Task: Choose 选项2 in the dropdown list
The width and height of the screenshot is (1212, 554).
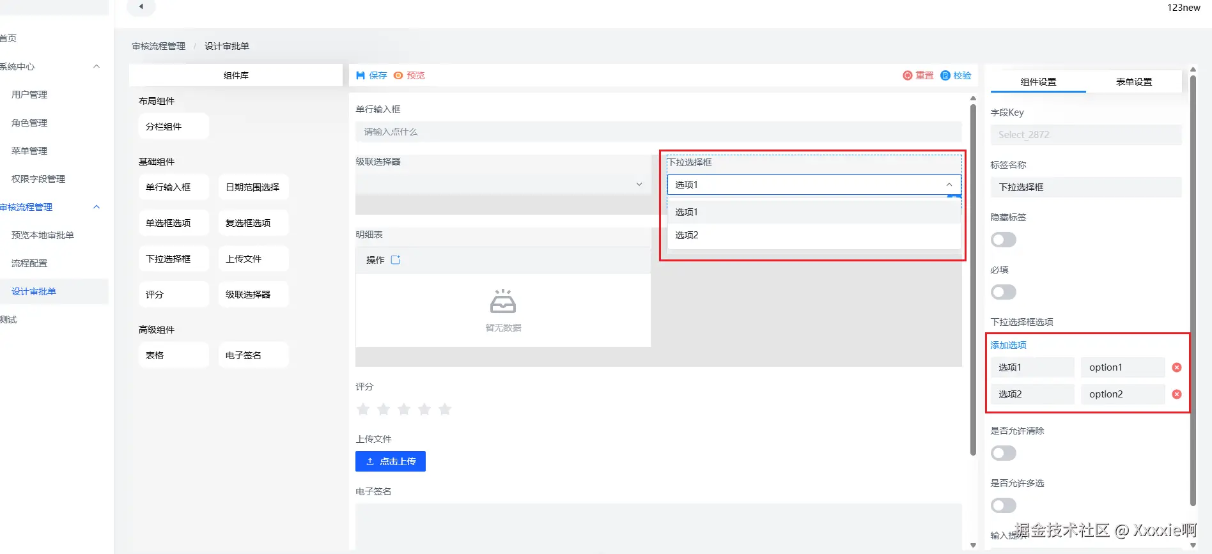Action: tap(814, 235)
